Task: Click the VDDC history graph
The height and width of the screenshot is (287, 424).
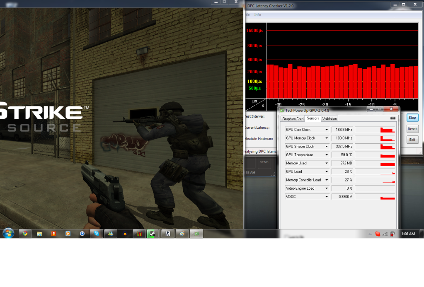Action: coord(375,197)
